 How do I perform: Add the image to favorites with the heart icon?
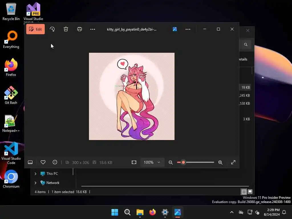pos(43,162)
